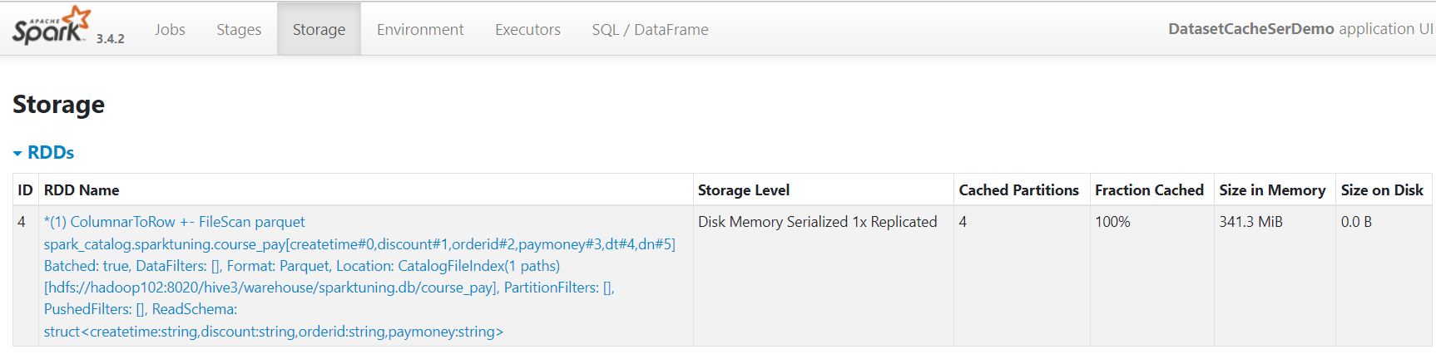This screenshot has width=1436, height=364.
Task: Click the RDDs section heading
Action: point(51,153)
